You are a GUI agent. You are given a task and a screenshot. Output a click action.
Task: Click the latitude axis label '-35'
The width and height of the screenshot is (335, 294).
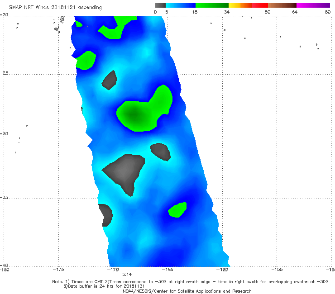pos(4,197)
